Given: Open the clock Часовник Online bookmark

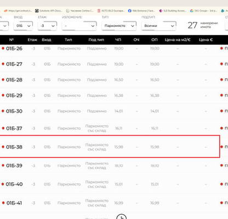Looking at the screenshot, I should point(79,11).
